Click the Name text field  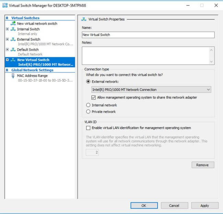pos(148,35)
